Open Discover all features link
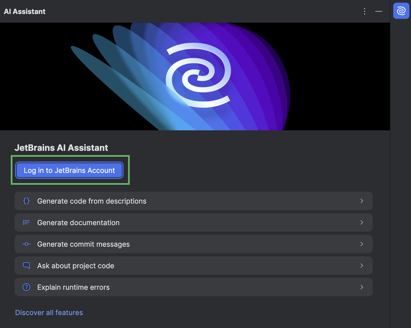411x328 pixels. point(49,312)
